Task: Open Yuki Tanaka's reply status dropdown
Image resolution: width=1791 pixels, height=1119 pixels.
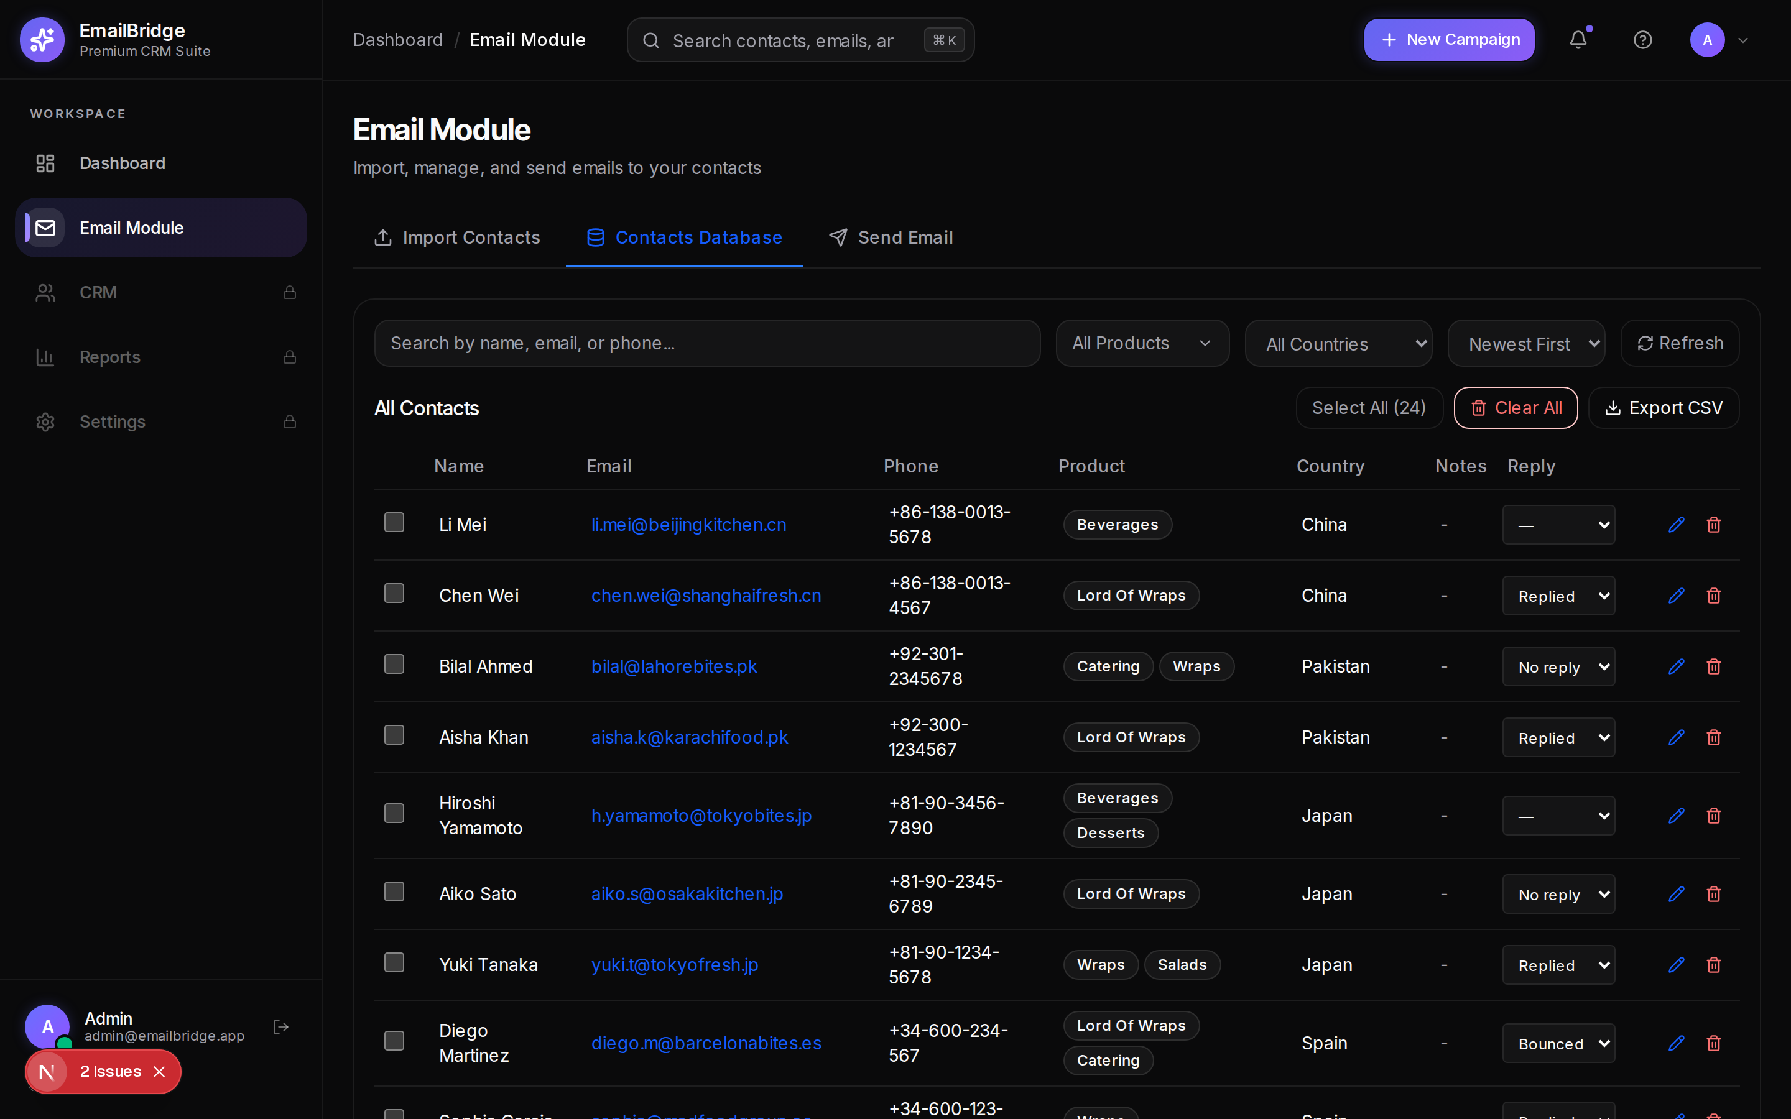Action: [x=1558, y=965]
